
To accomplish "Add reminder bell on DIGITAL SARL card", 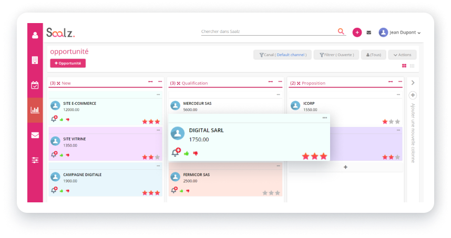I will [176, 152].
